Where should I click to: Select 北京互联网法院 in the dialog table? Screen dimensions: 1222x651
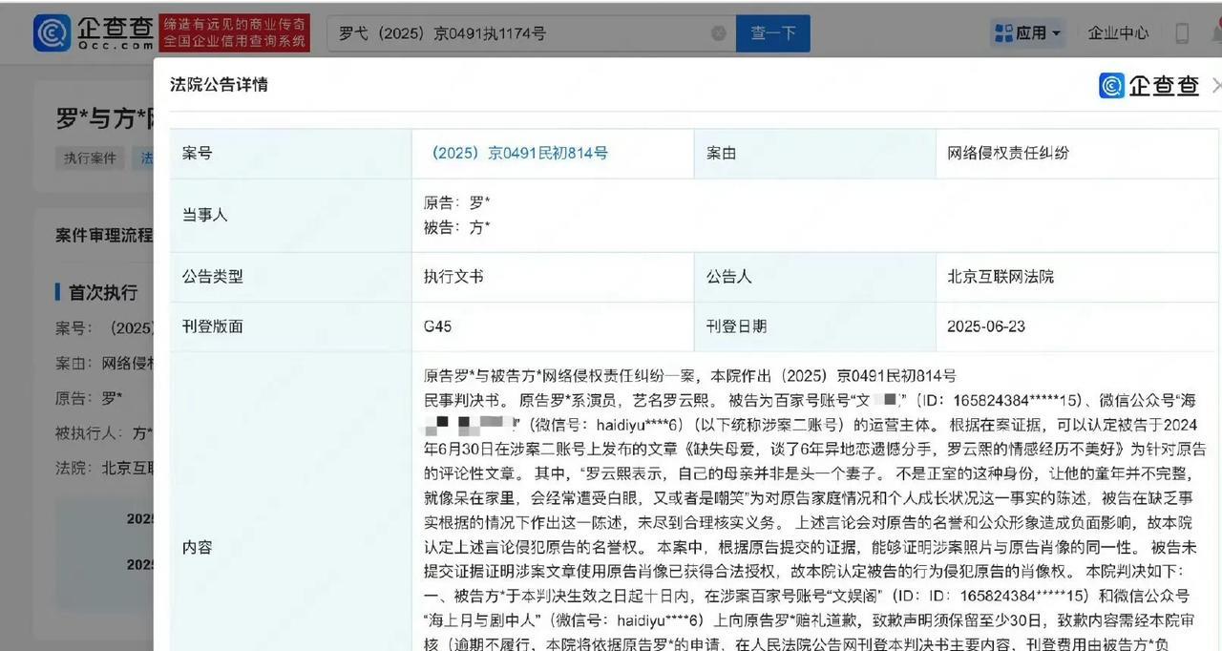pyautogui.click(x=1001, y=277)
